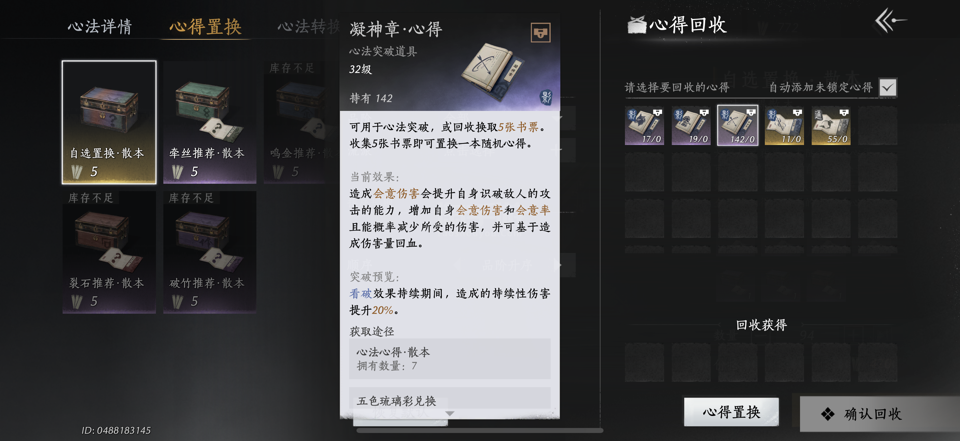Image resolution: width=960 pixels, height=441 pixels.
Task: Click the 心法心得·散本 acquisition source entry
Action: 450,359
